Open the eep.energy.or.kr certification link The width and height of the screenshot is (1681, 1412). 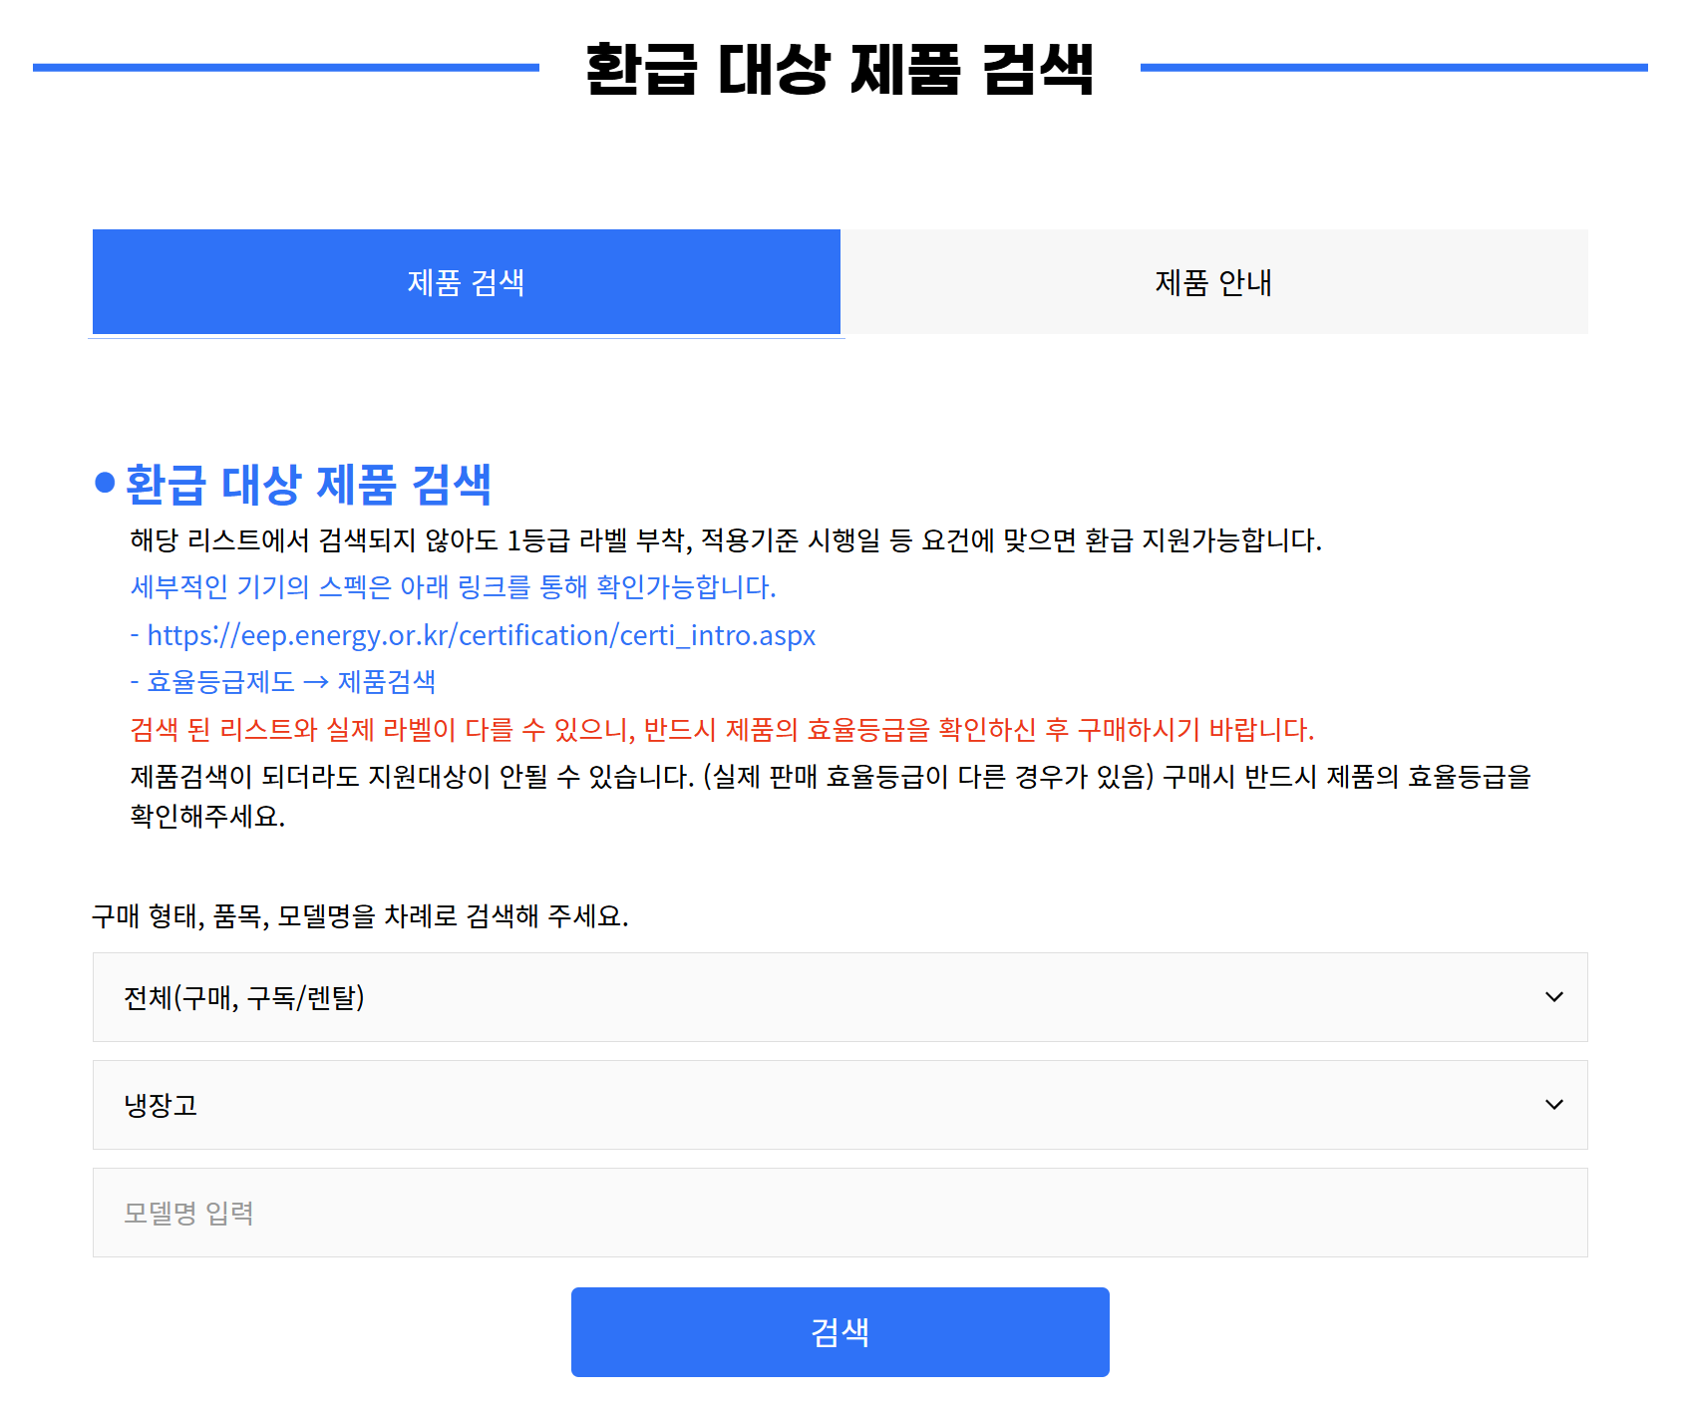click(479, 635)
